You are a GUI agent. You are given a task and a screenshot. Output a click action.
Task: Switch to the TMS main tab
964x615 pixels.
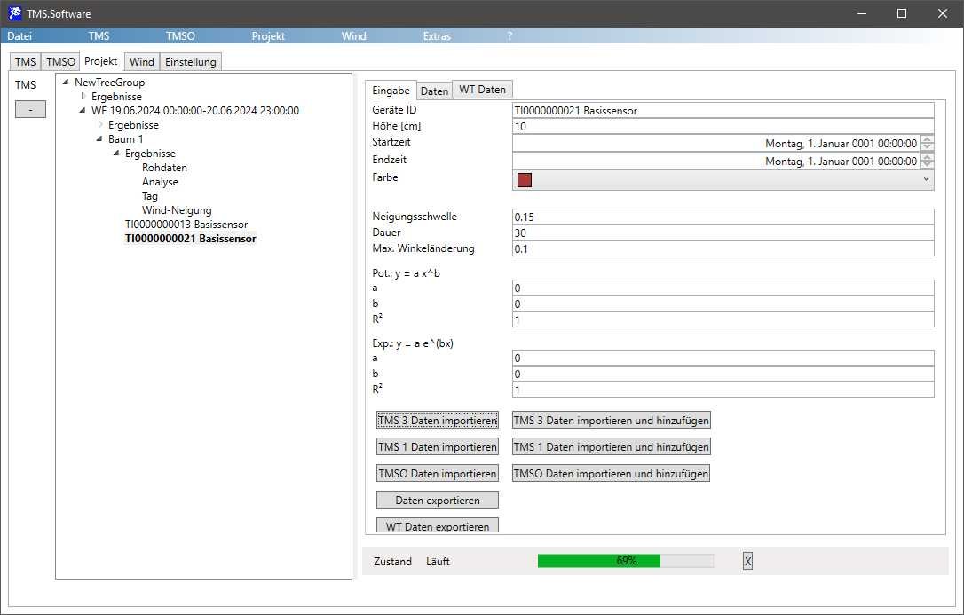[x=25, y=61]
